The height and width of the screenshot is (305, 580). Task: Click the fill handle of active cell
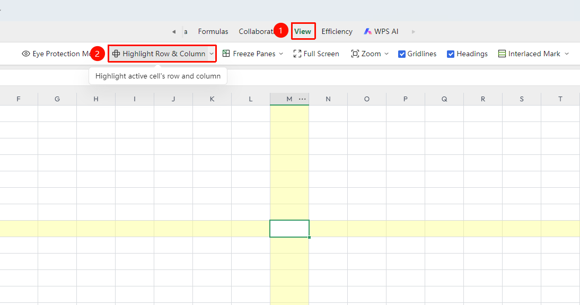[309, 237]
